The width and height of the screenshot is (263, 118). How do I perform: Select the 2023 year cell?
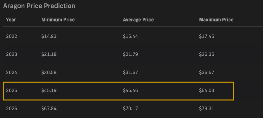(12, 54)
